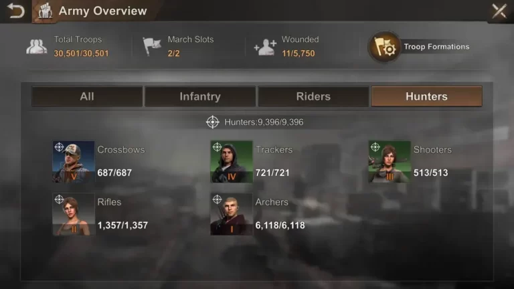Select the Rifles tier II portrait

coord(74,214)
